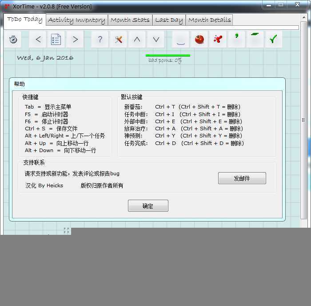Mark a squashed pomodoro with splatter icon
The width and height of the screenshot is (311, 306).
218,40
